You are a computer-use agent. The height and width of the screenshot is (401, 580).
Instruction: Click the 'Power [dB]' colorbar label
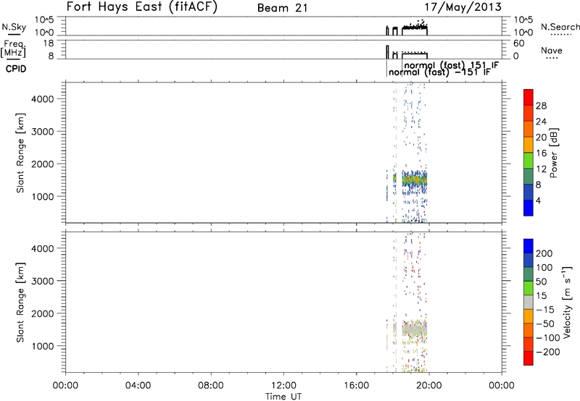click(x=554, y=153)
